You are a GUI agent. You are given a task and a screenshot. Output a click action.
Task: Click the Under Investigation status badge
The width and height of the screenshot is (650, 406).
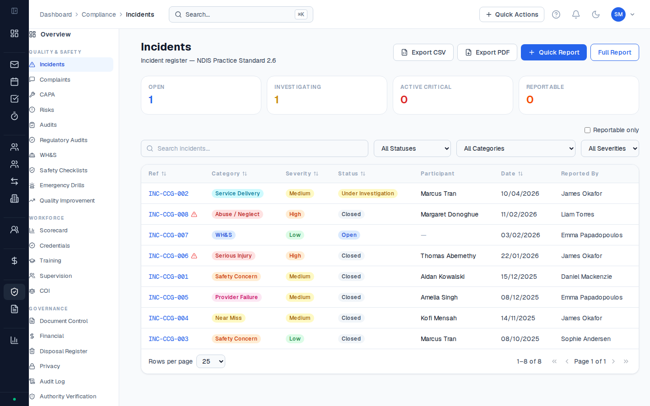click(368, 194)
